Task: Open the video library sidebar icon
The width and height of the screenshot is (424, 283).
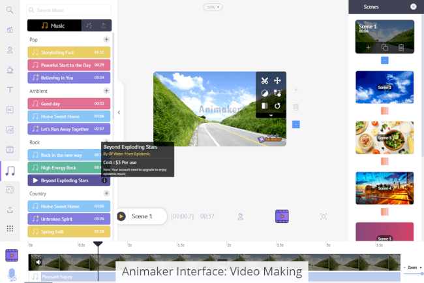Action: (10, 150)
